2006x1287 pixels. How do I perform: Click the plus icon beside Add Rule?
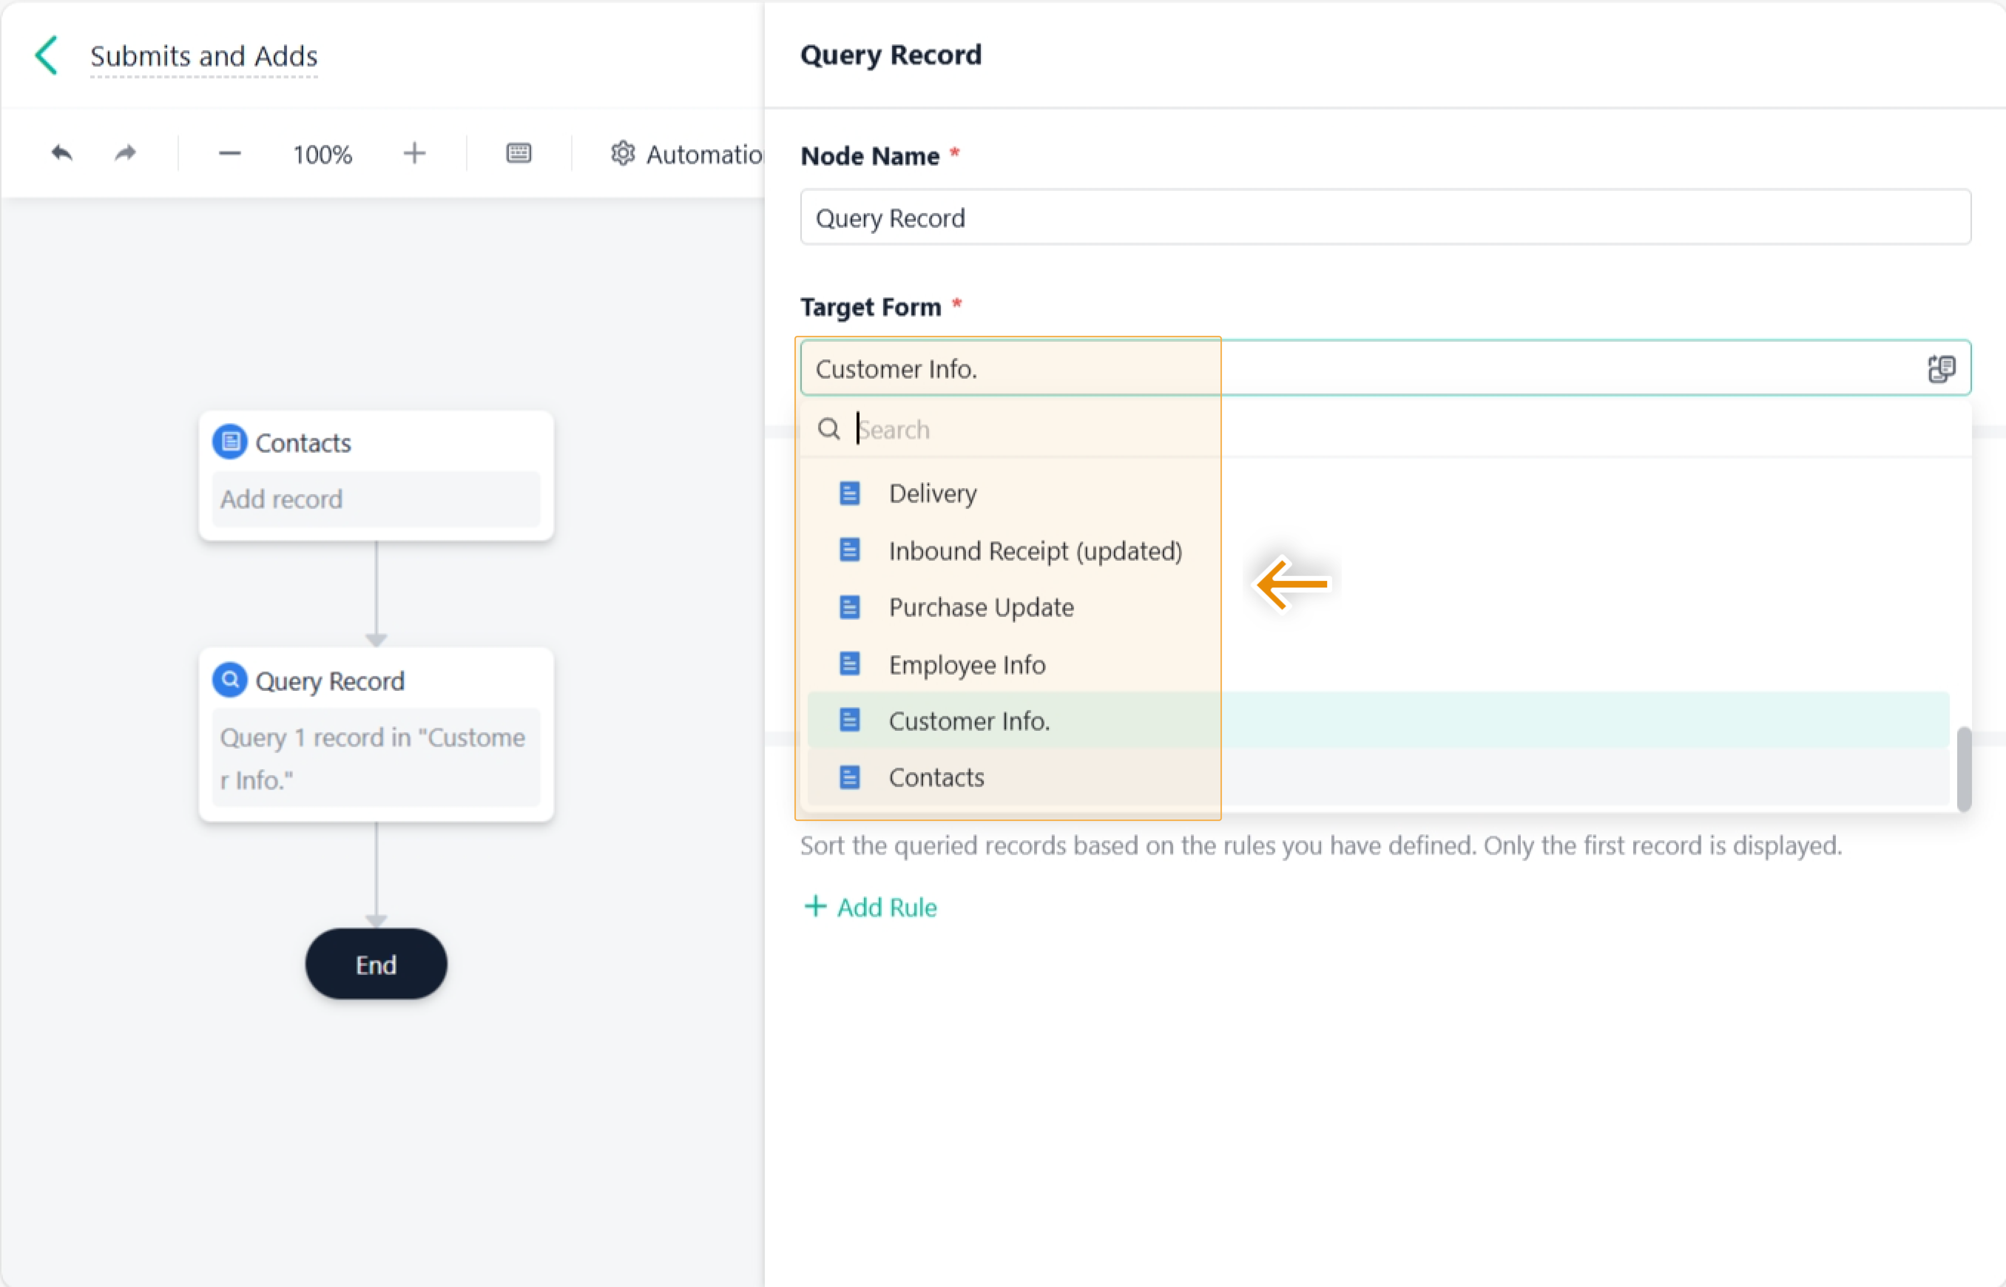tap(815, 907)
